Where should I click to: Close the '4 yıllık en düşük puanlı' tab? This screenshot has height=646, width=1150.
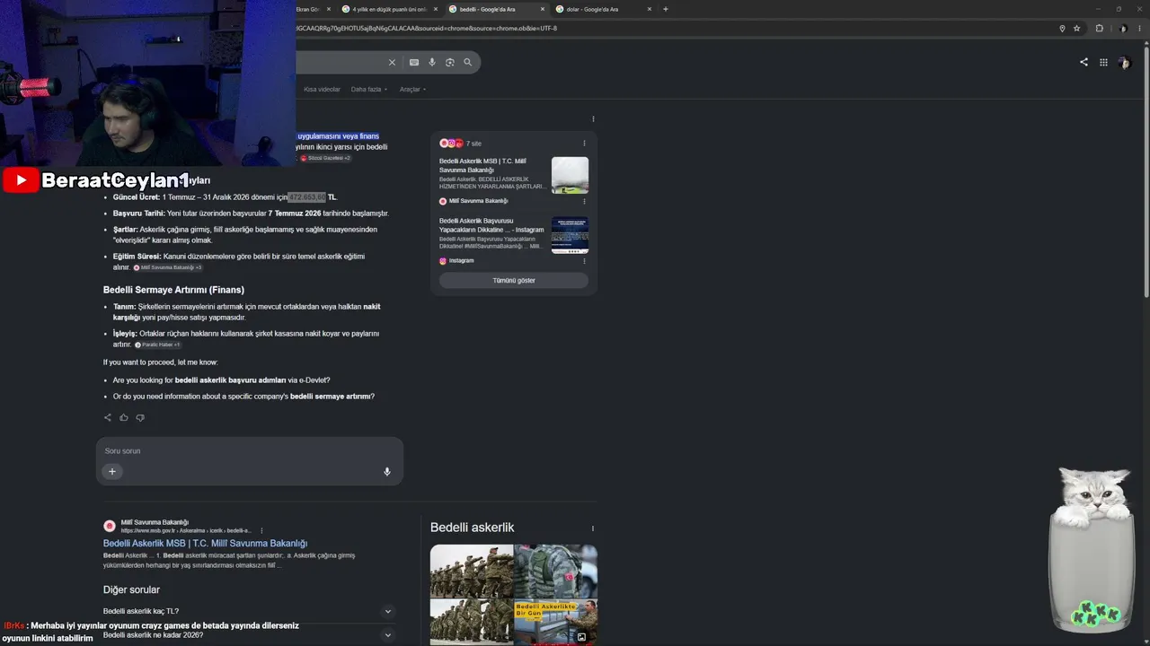coord(436,9)
